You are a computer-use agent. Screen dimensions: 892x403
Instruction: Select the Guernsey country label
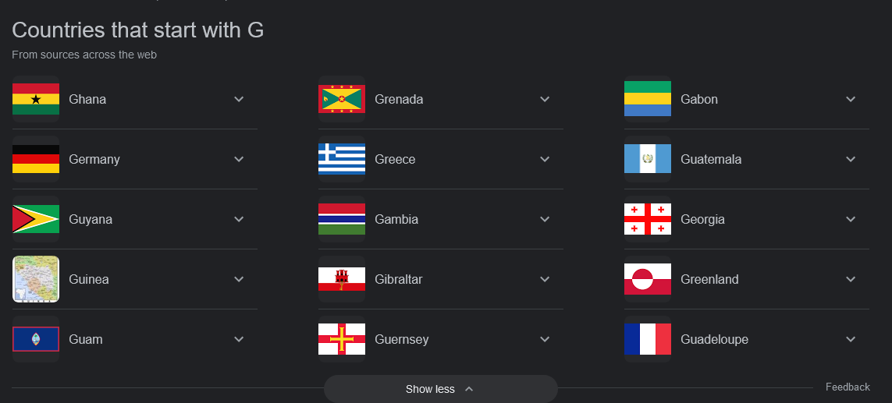point(402,339)
